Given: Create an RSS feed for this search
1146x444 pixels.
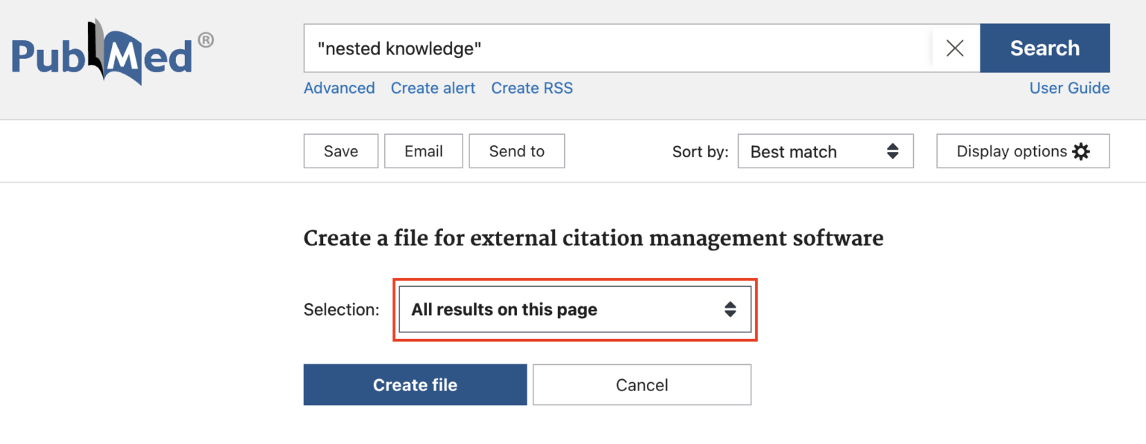Looking at the screenshot, I should (x=531, y=88).
